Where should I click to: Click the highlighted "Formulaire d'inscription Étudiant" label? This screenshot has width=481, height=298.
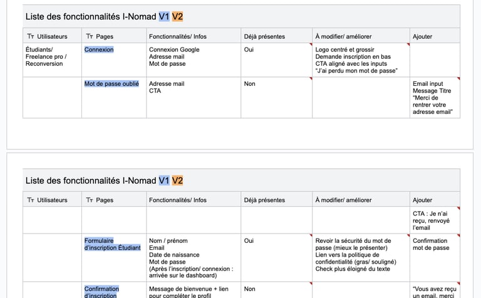point(112,244)
